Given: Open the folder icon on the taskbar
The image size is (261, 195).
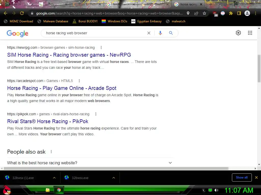Looking at the screenshot, I should point(48,190).
